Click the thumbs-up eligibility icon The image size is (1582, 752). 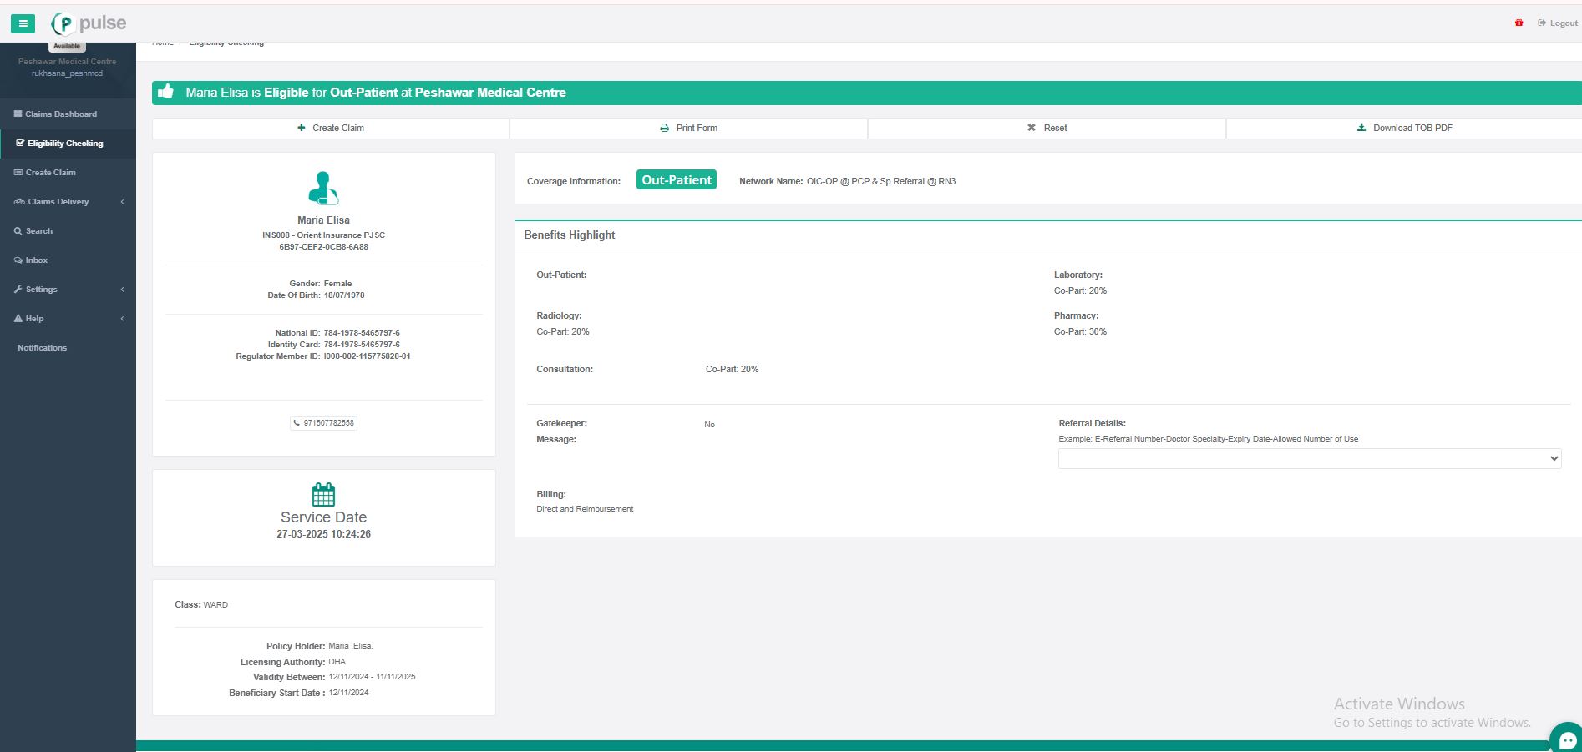(x=166, y=92)
